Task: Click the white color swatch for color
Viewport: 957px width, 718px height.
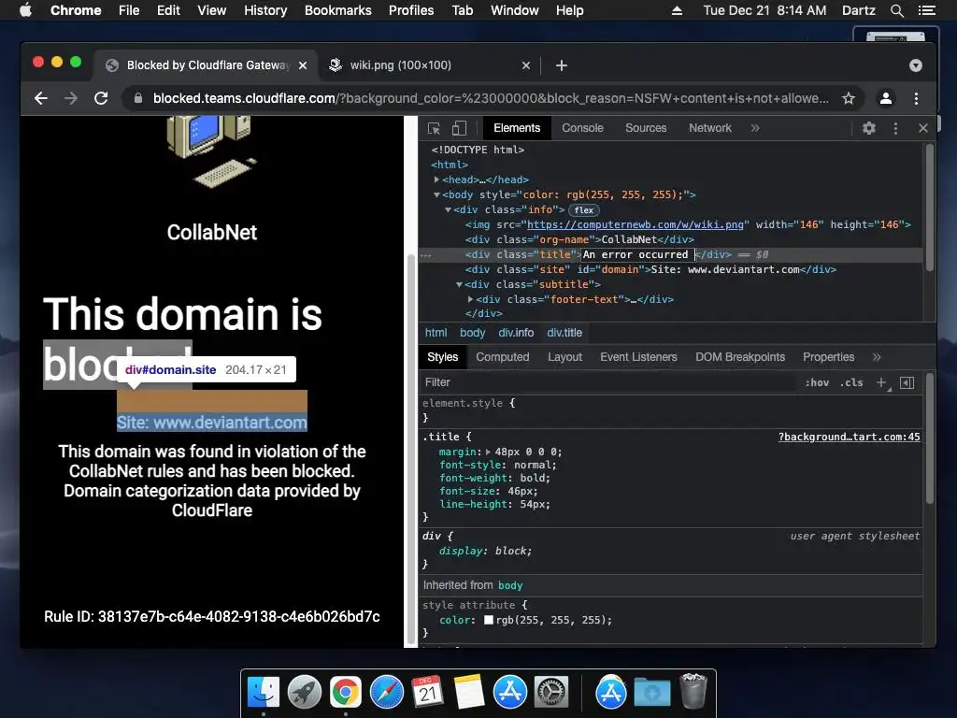Action: pos(488,621)
